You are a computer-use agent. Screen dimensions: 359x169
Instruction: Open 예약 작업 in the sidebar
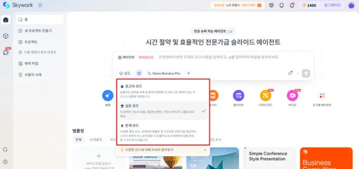click(28, 63)
